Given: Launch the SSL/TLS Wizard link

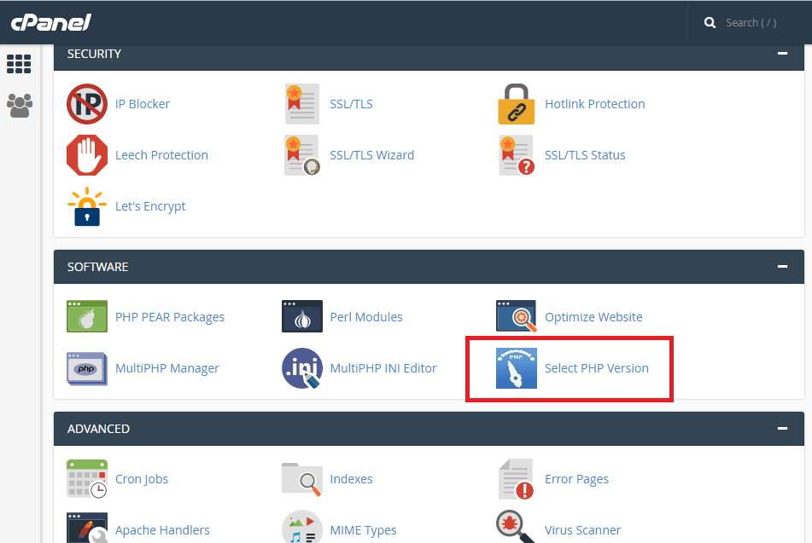Looking at the screenshot, I should (371, 155).
